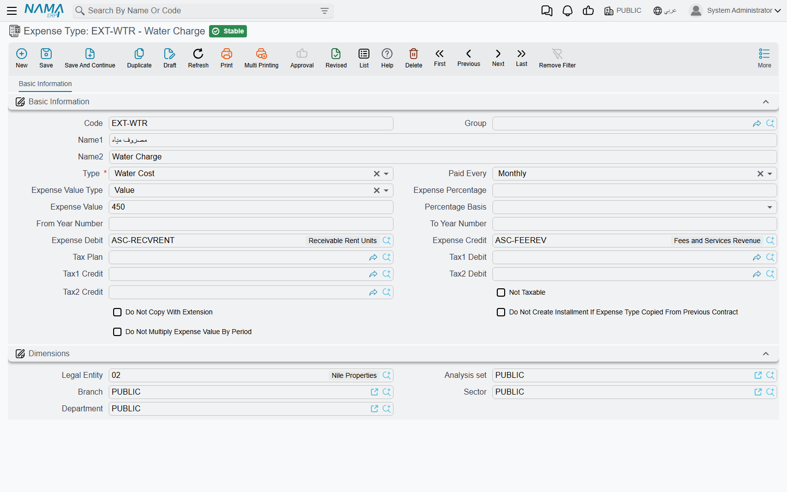Click the Code field EXT-WTR
Image resolution: width=787 pixels, height=492 pixels.
[x=251, y=123]
